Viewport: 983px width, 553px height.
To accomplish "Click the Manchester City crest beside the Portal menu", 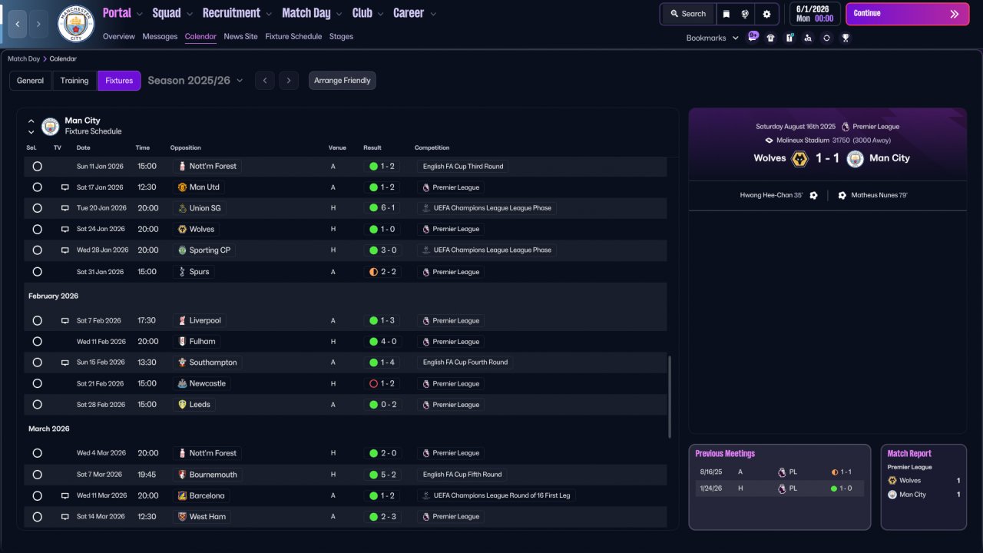I will [76, 24].
